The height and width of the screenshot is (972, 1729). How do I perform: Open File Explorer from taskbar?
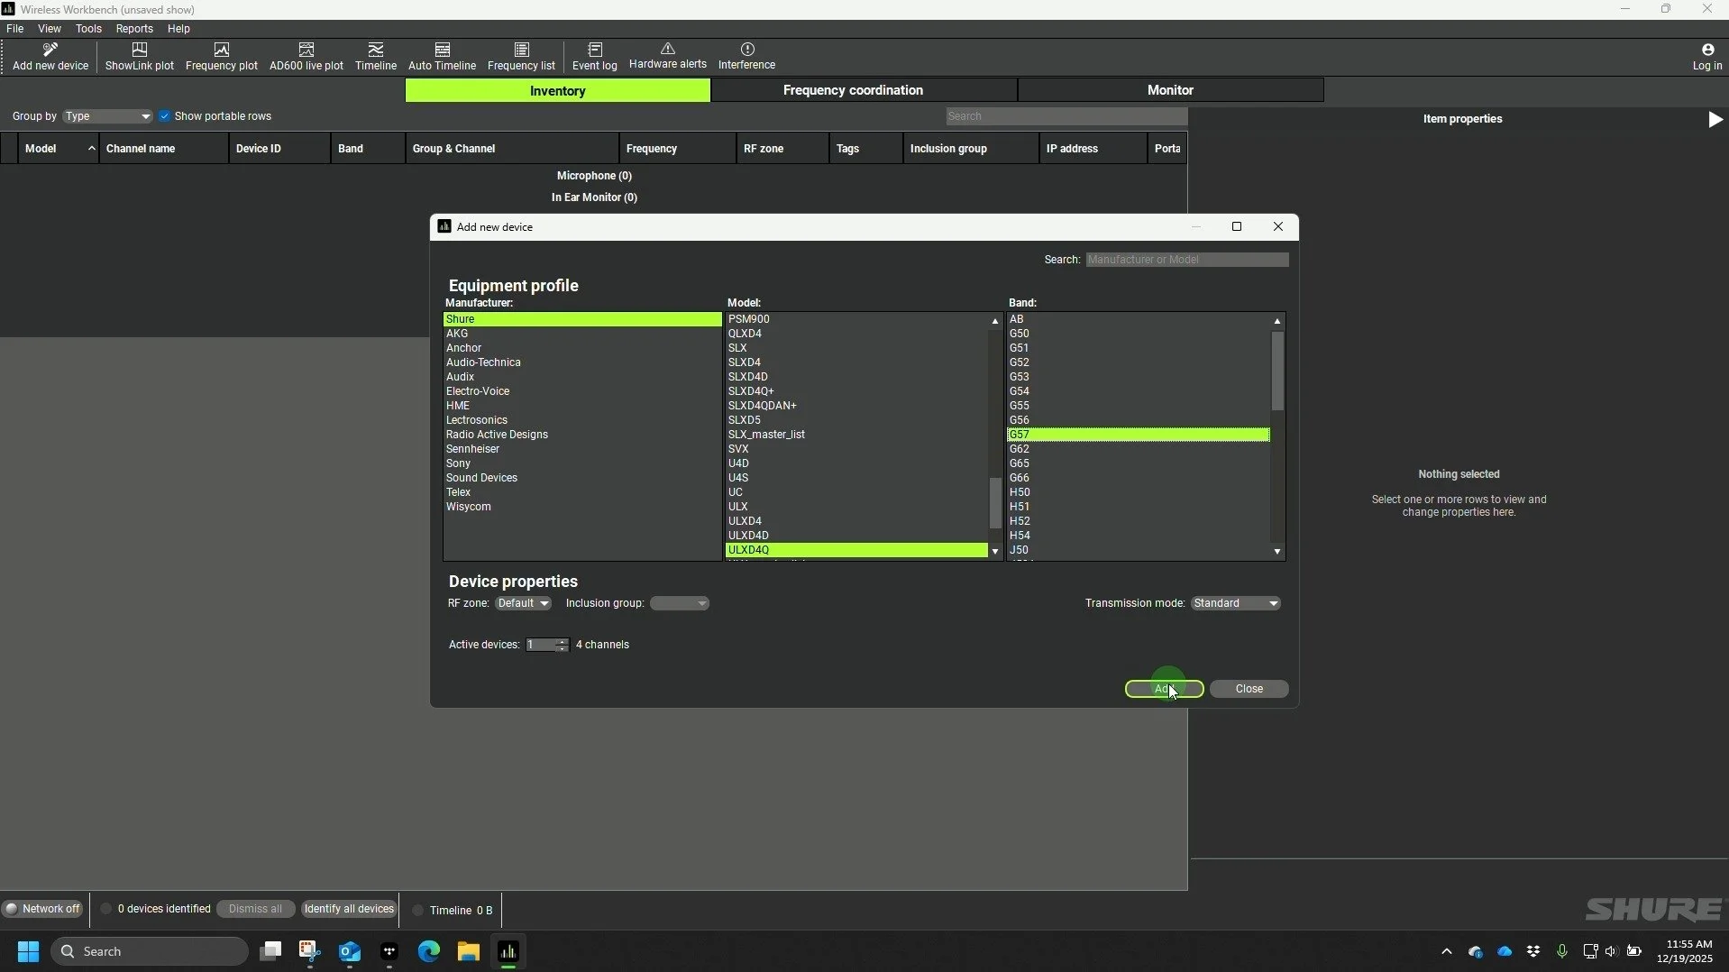(468, 951)
